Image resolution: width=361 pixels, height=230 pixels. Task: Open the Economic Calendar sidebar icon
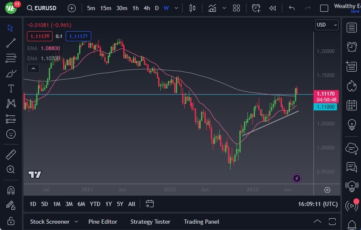(351, 105)
